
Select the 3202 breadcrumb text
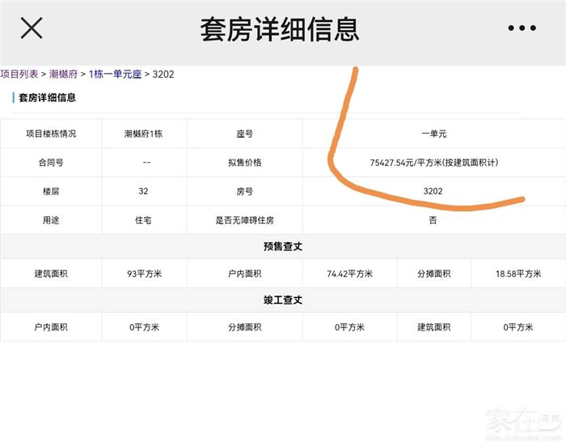click(x=163, y=75)
